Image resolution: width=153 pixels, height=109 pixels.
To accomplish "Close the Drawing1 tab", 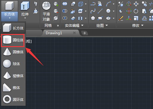I will 74,33.
